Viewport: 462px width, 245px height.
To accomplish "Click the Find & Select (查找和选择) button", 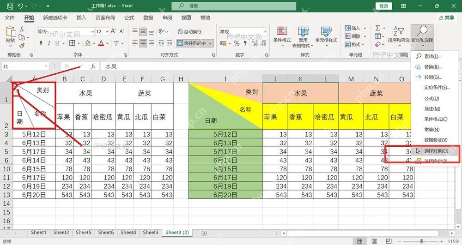I will click(x=422, y=36).
